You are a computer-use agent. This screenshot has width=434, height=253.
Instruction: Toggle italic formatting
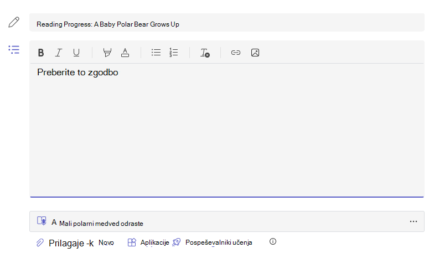(59, 53)
